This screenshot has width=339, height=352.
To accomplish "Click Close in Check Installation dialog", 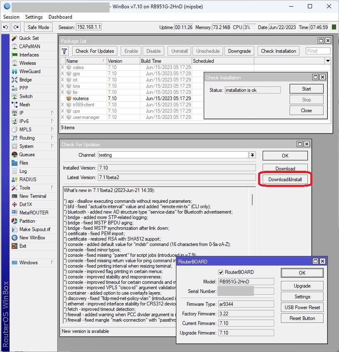I will [x=306, y=111].
